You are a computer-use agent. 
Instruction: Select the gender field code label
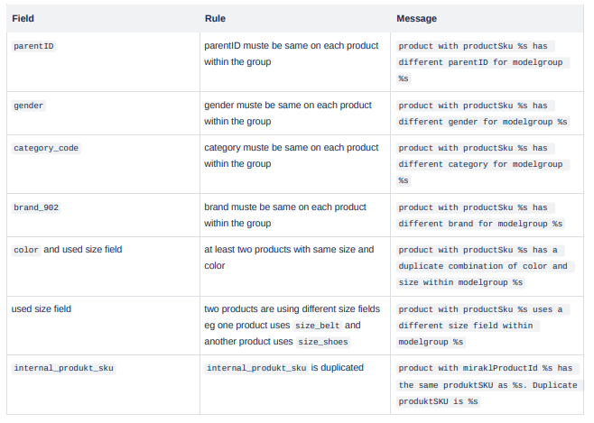click(29, 106)
